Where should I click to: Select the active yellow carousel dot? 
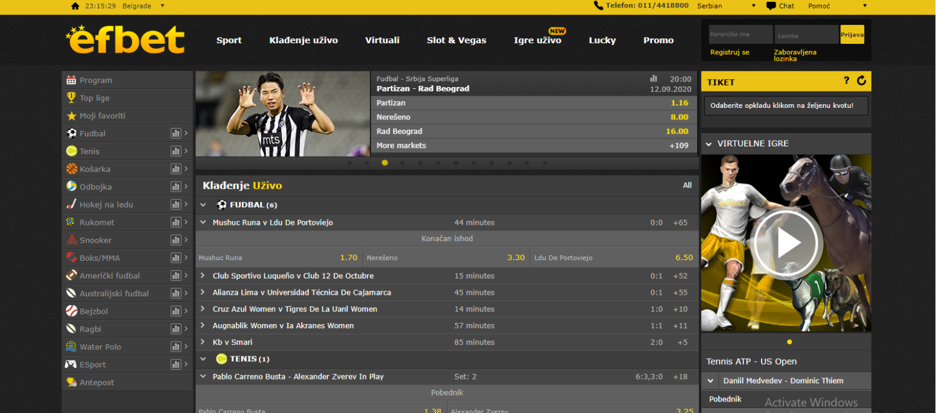coord(385,163)
